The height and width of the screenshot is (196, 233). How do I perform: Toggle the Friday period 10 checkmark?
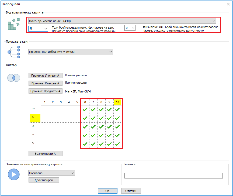click(117, 144)
